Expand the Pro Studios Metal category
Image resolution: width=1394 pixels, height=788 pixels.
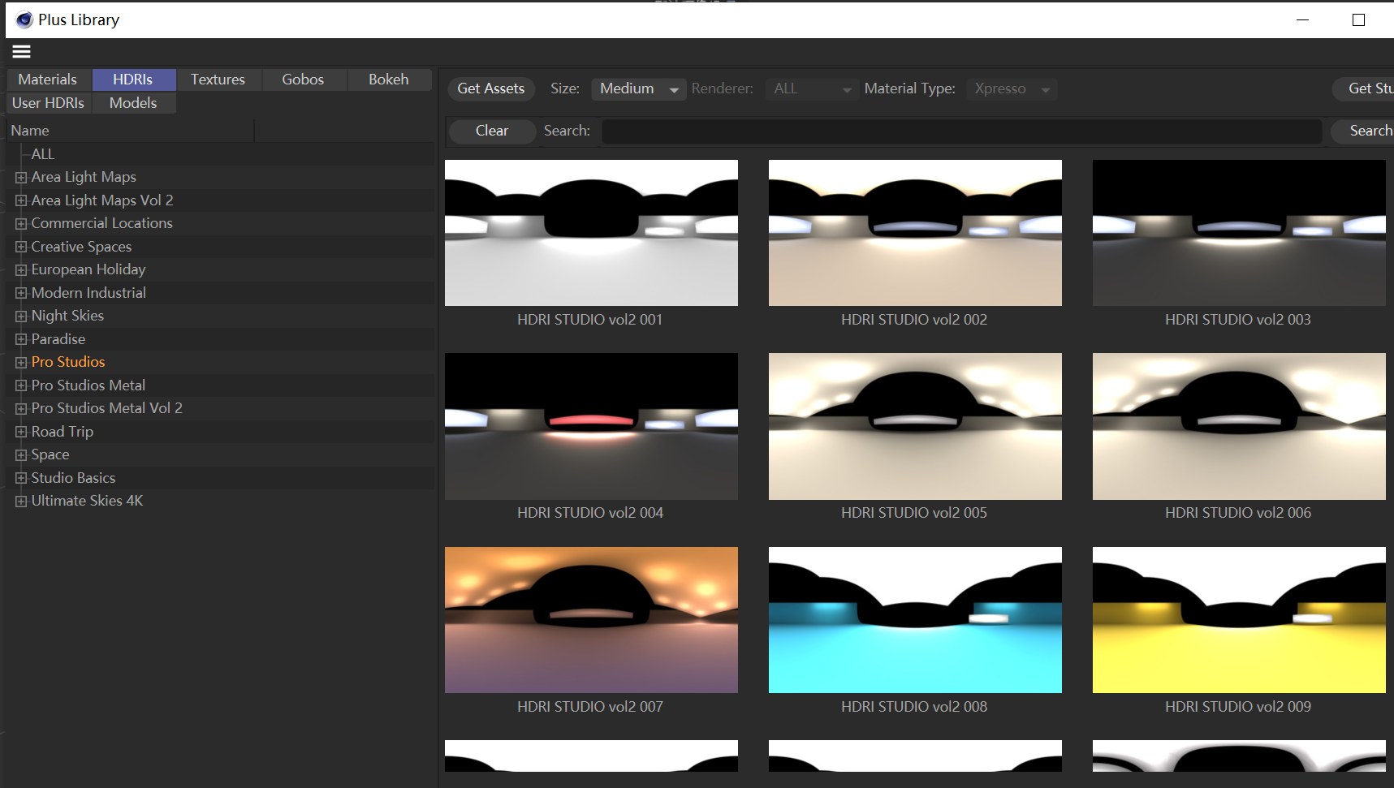[21, 385]
